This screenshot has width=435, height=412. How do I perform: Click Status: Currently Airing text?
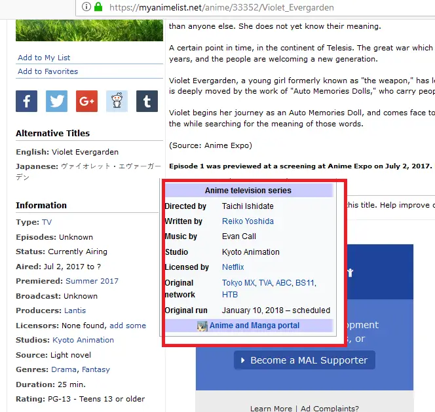tap(62, 252)
